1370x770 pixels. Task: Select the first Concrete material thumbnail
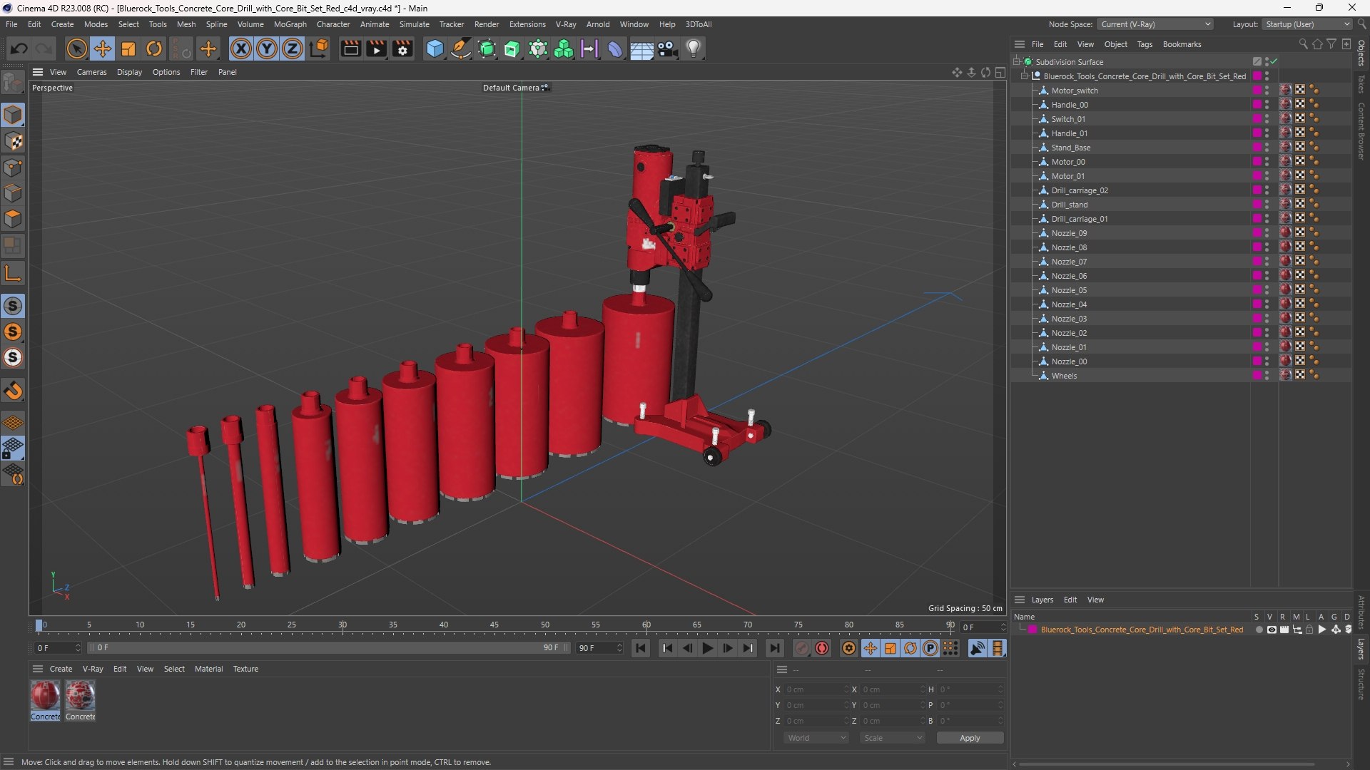pos(45,695)
